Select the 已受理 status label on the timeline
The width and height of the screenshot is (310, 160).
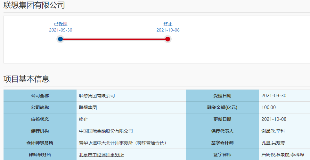pos(61,24)
